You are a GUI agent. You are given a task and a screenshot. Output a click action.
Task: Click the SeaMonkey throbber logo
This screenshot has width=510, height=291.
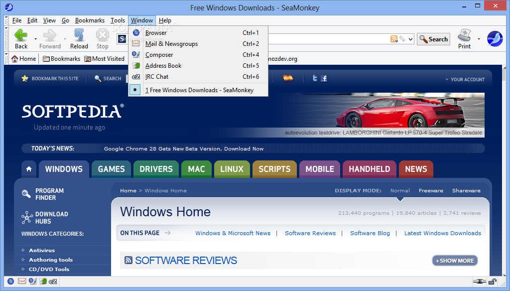(x=495, y=39)
